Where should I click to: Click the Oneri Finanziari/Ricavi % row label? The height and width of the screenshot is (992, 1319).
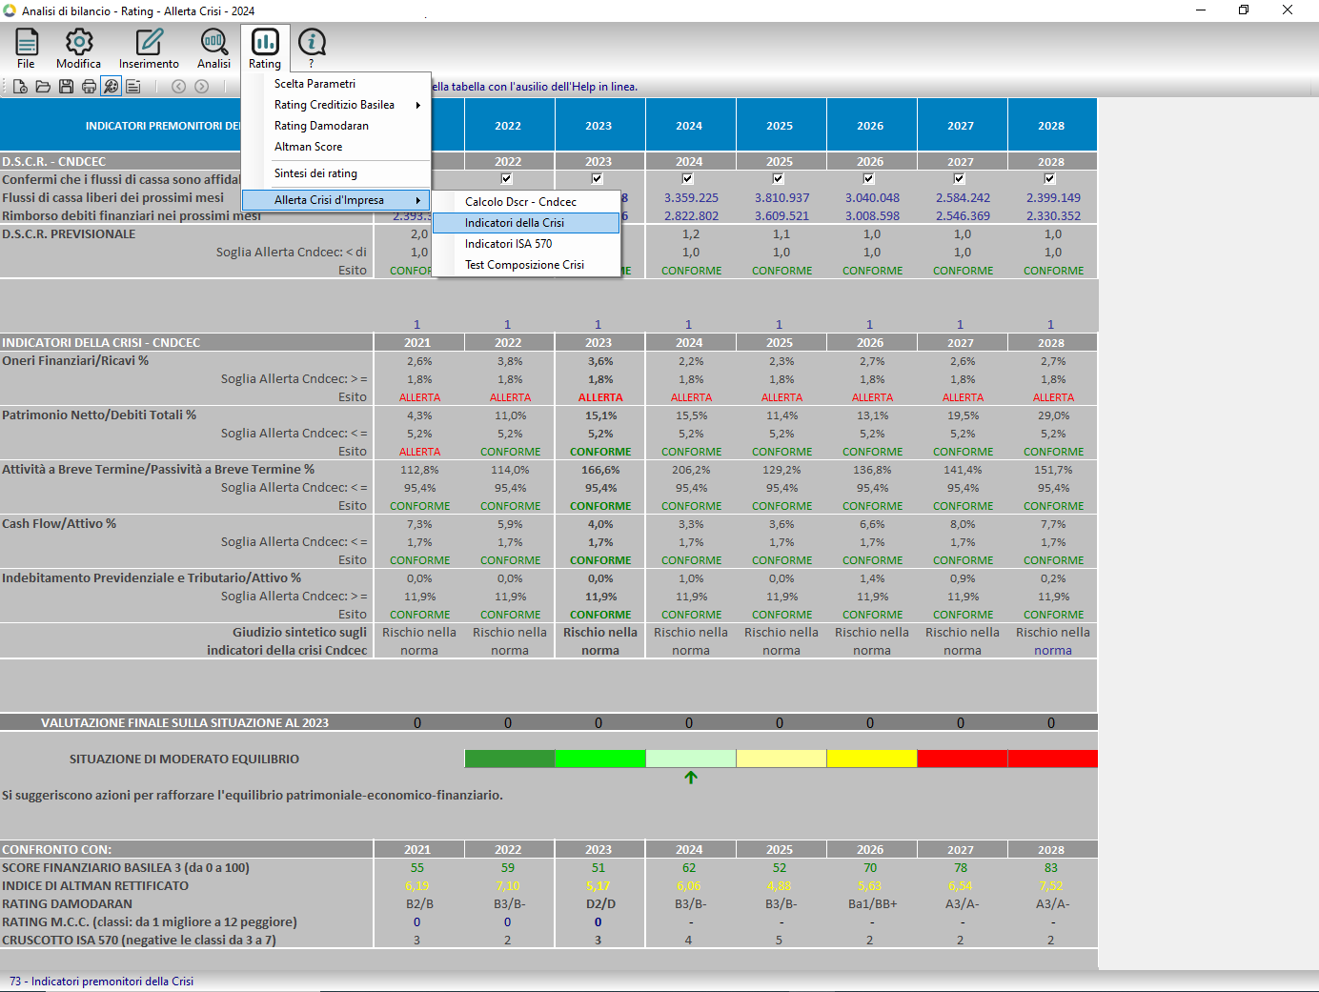click(75, 361)
